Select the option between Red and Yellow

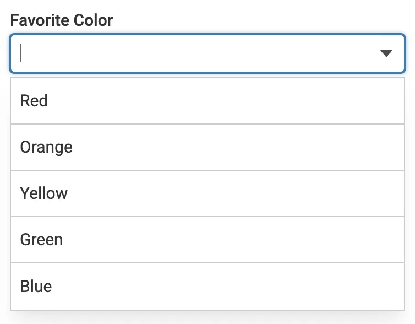[x=207, y=147]
